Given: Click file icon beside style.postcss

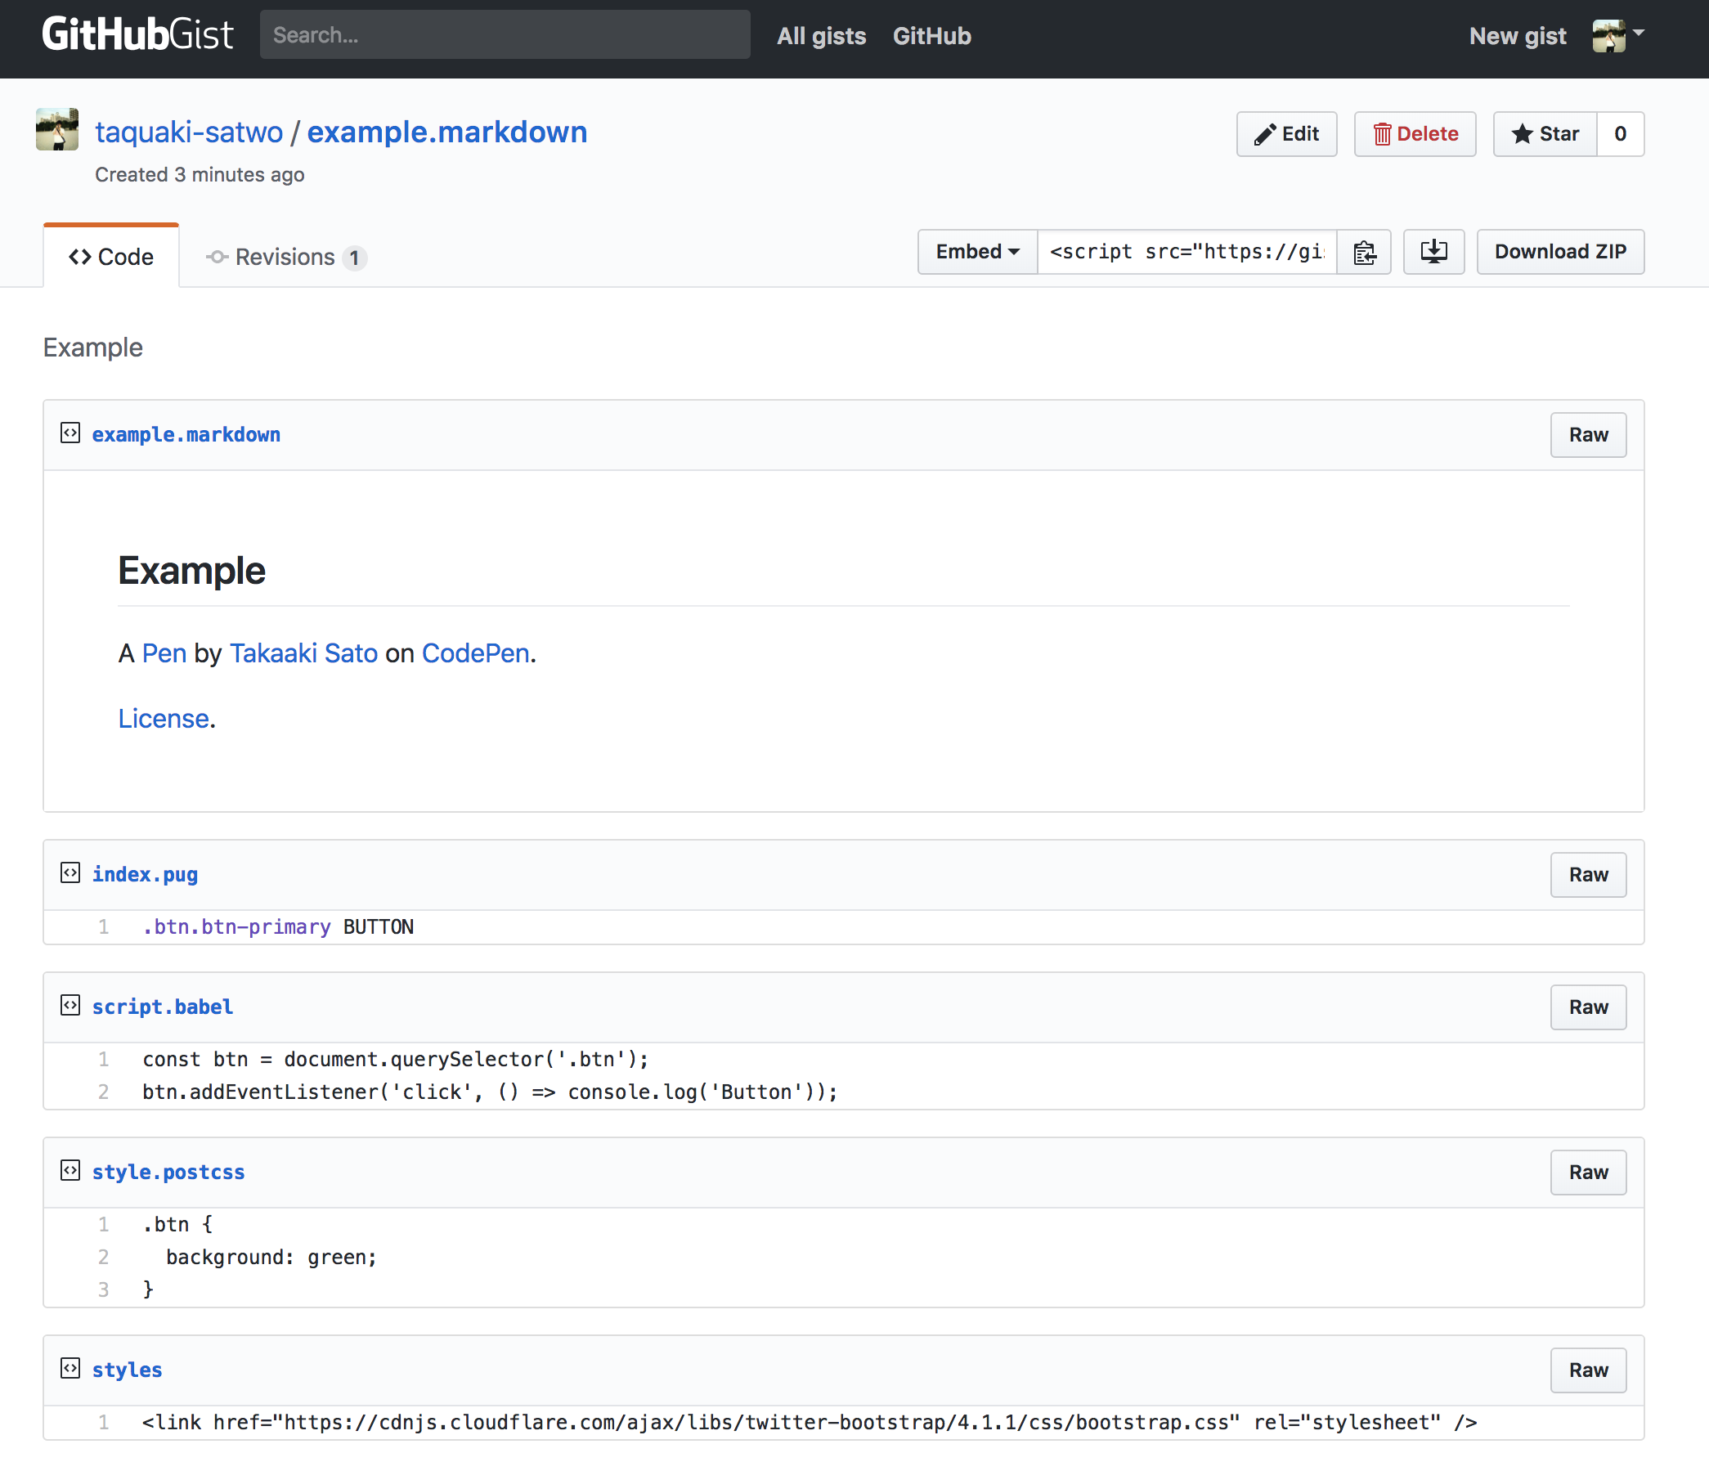Looking at the screenshot, I should (x=70, y=1170).
